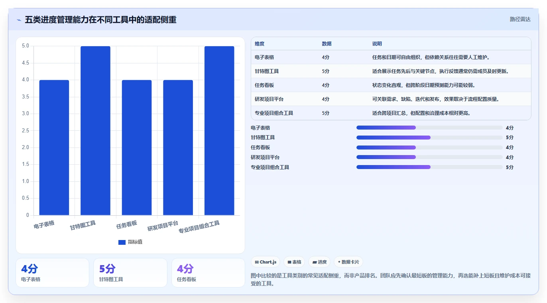Click the 任务看板 x-axis label under the chart

127,224
